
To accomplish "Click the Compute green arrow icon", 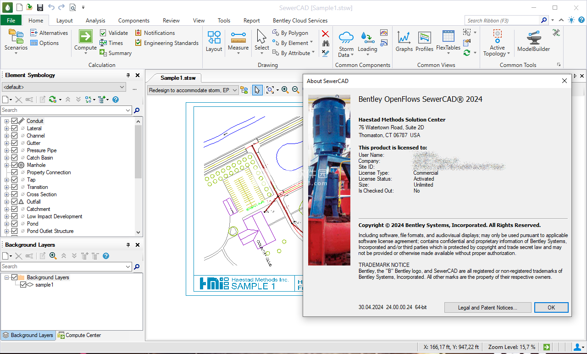I will (x=85, y=36).
